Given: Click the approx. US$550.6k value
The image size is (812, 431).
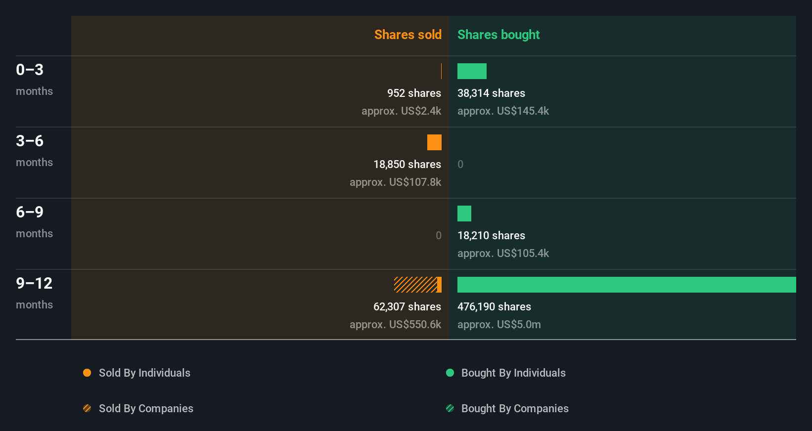Looking at the screenshot, I should pos(395,324).
